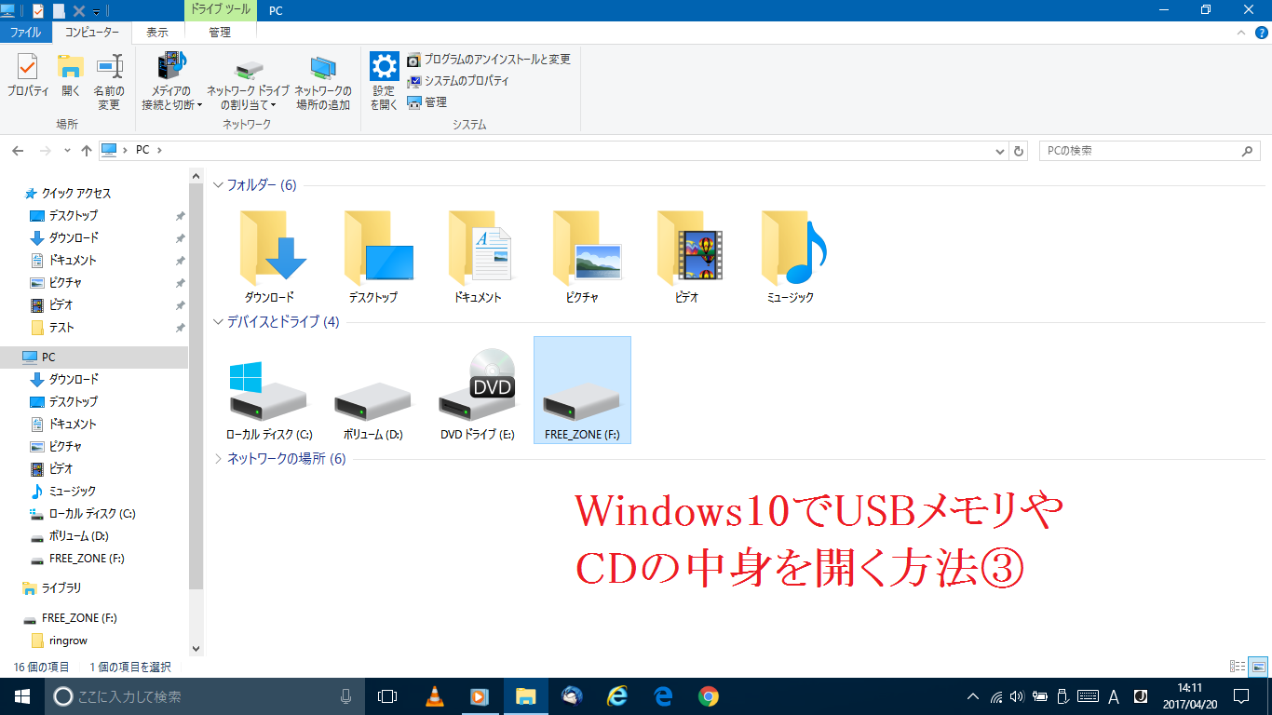Click the Rename (名前の変更) ribbon icon
1272x715 pixels.
point(109,82)
